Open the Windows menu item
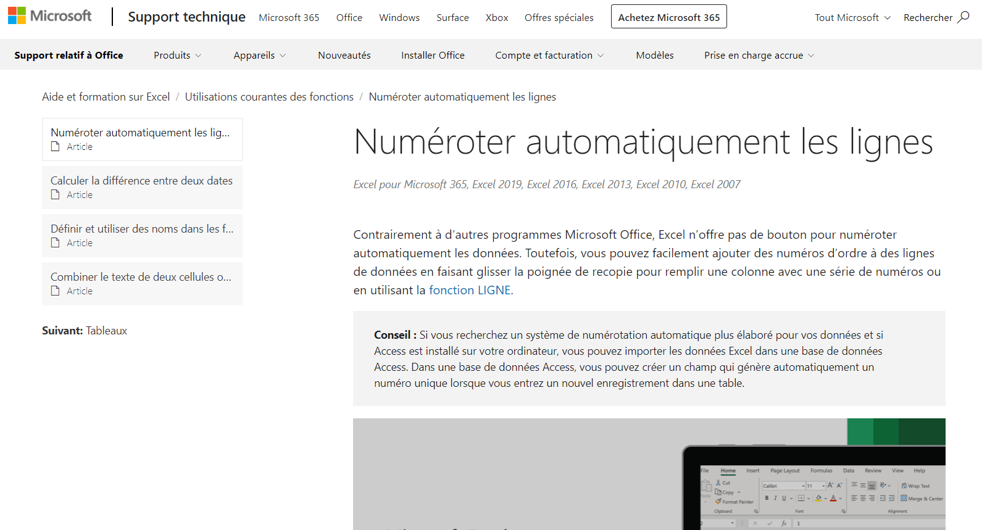 [x=399, y=17]
